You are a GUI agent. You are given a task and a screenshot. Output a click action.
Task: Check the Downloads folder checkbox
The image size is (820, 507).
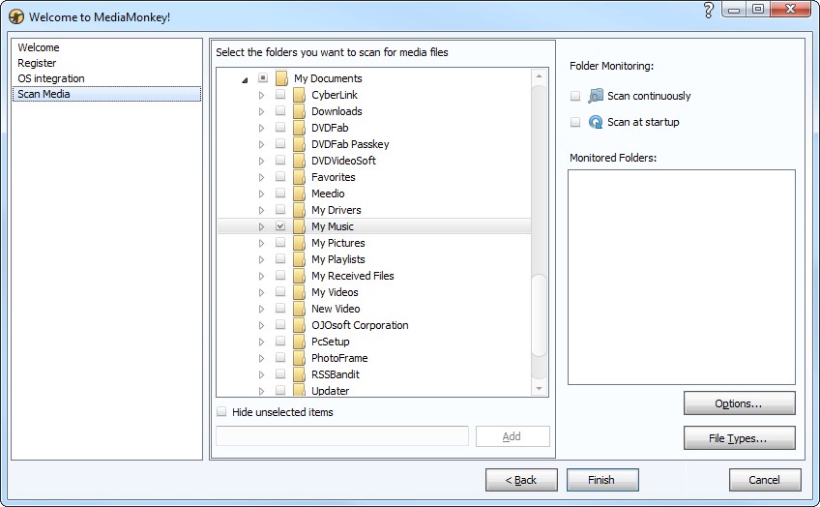click(x=280, y=111)
